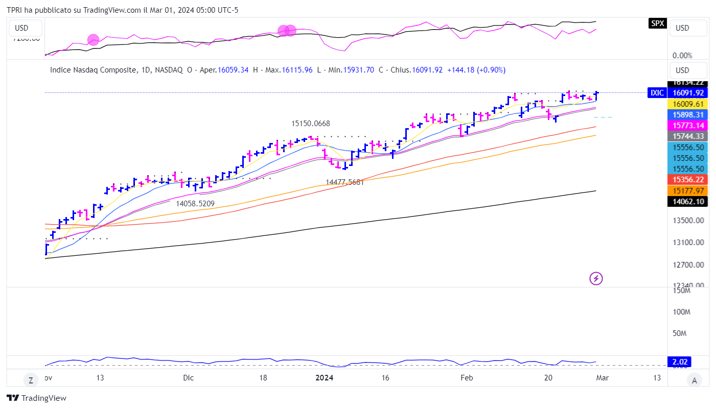Select the magenta 15773.14 price tag

tap(688, 126)
